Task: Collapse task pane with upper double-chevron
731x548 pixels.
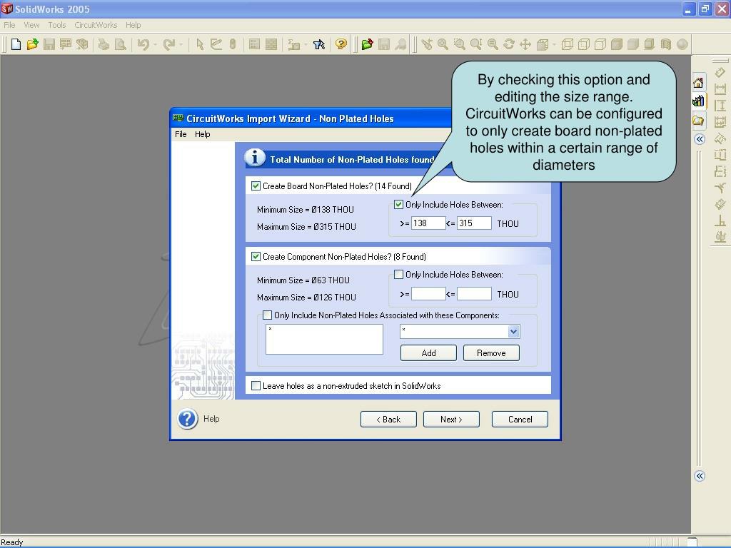Action: tap(700, 139)
